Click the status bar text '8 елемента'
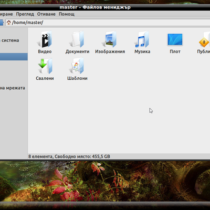 click(x=40, y=156)
